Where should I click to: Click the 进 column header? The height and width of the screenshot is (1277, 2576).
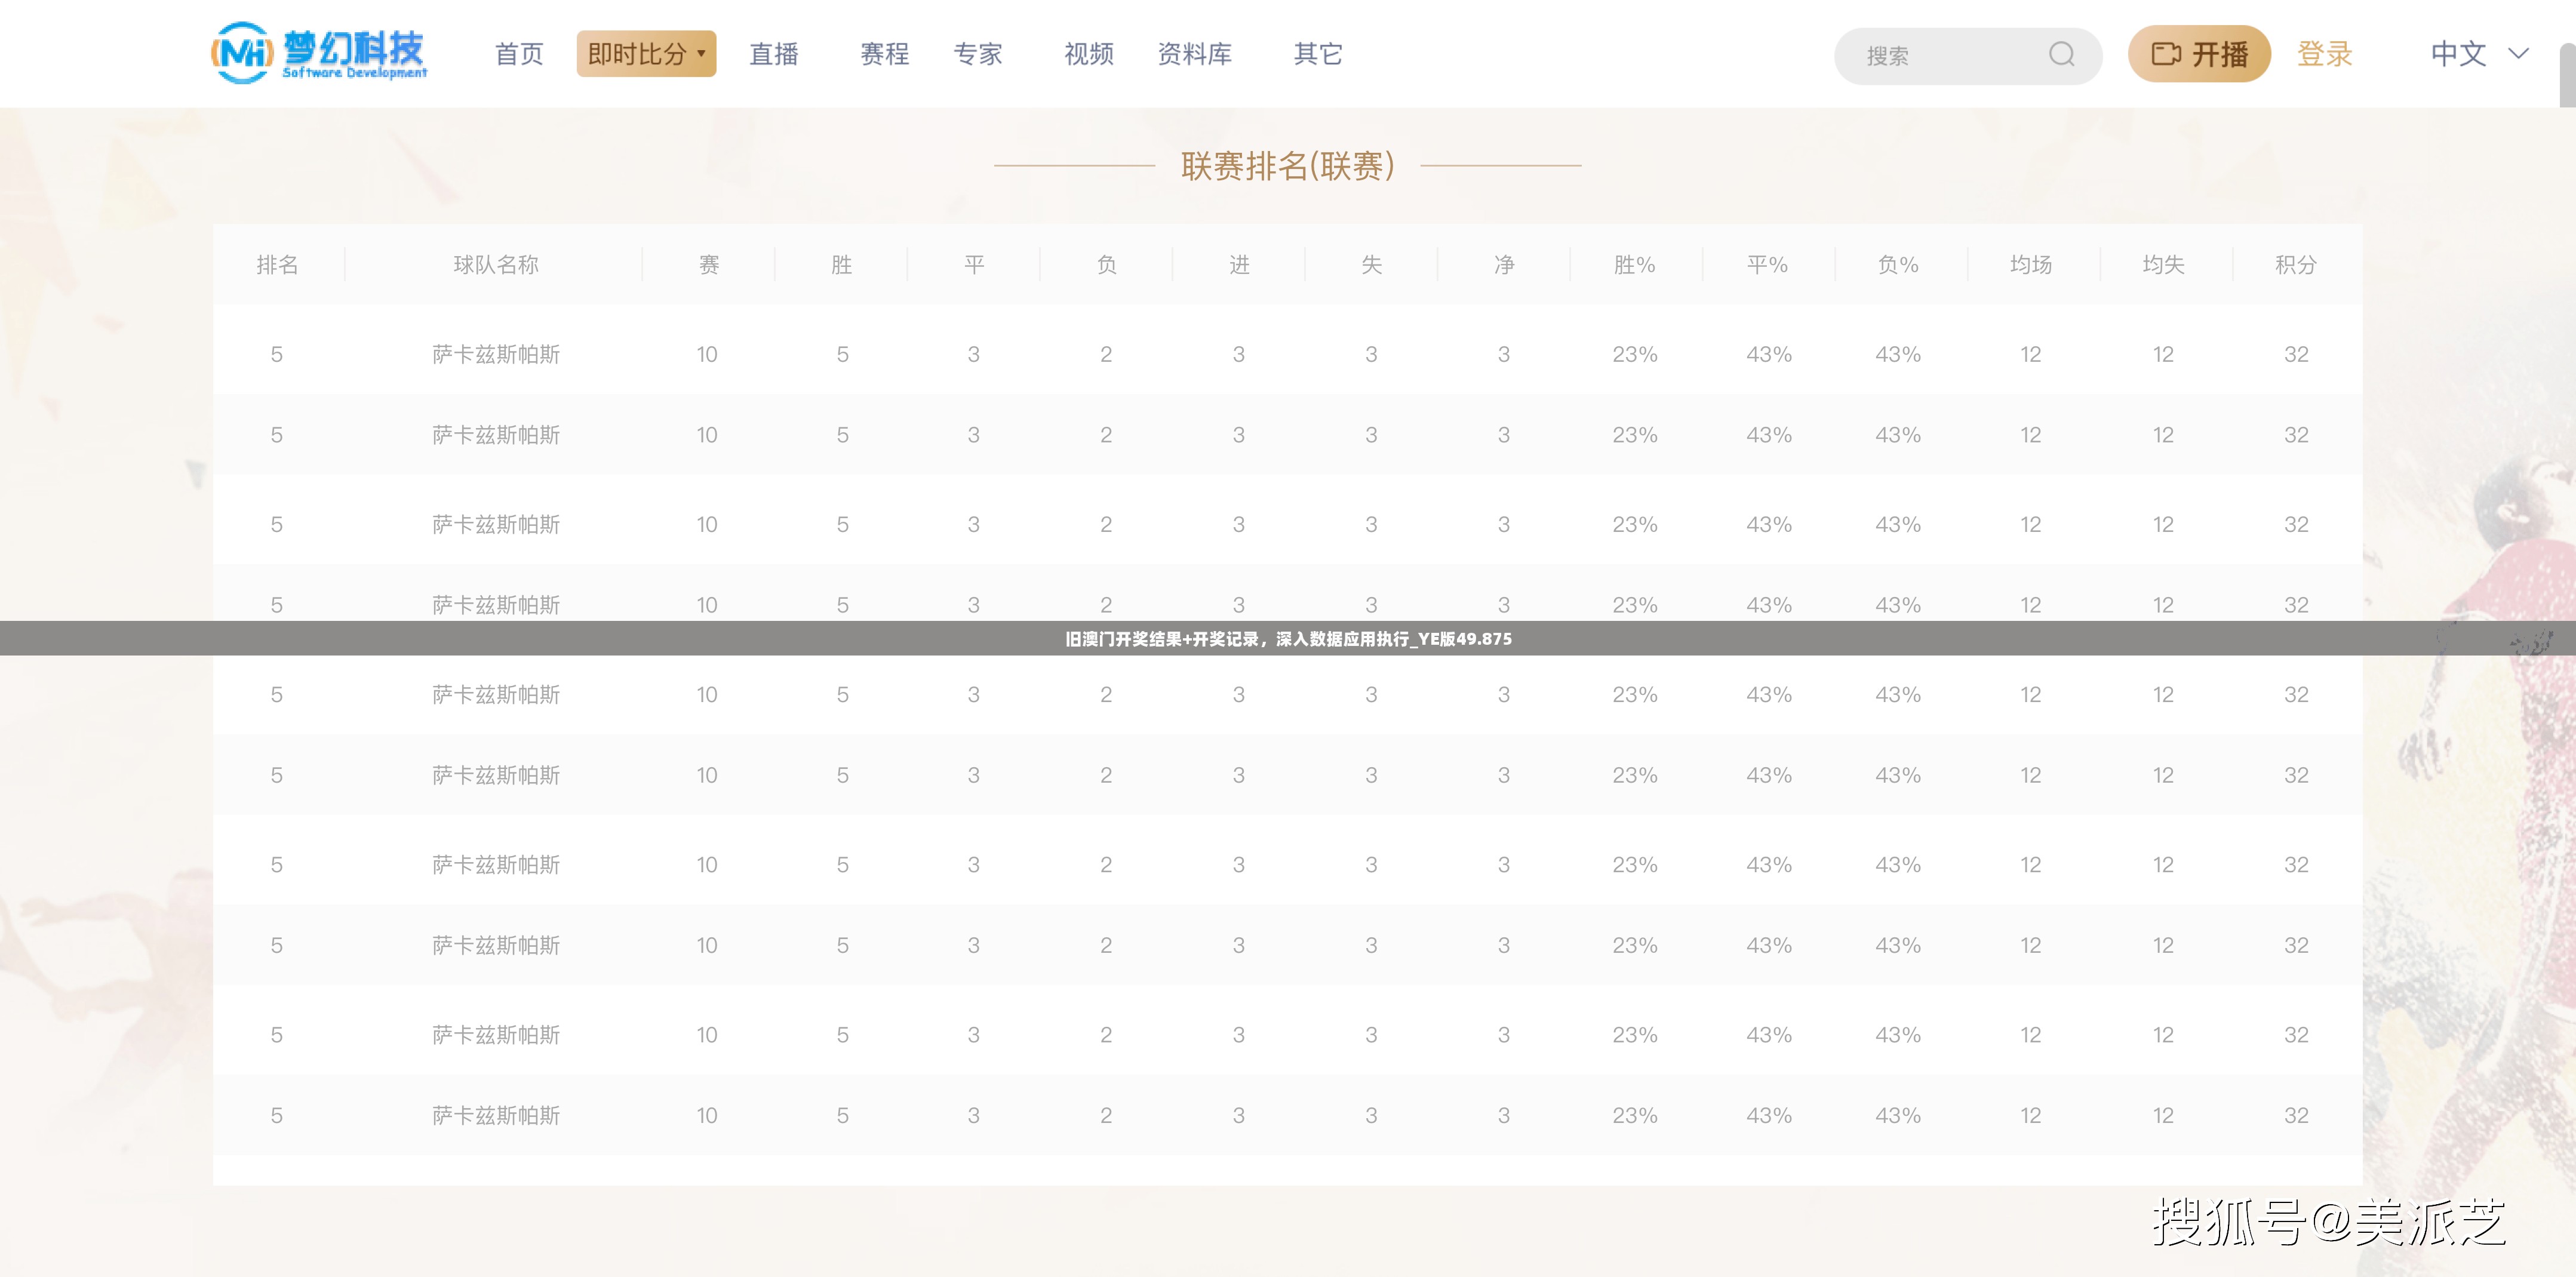(1239, 265)
